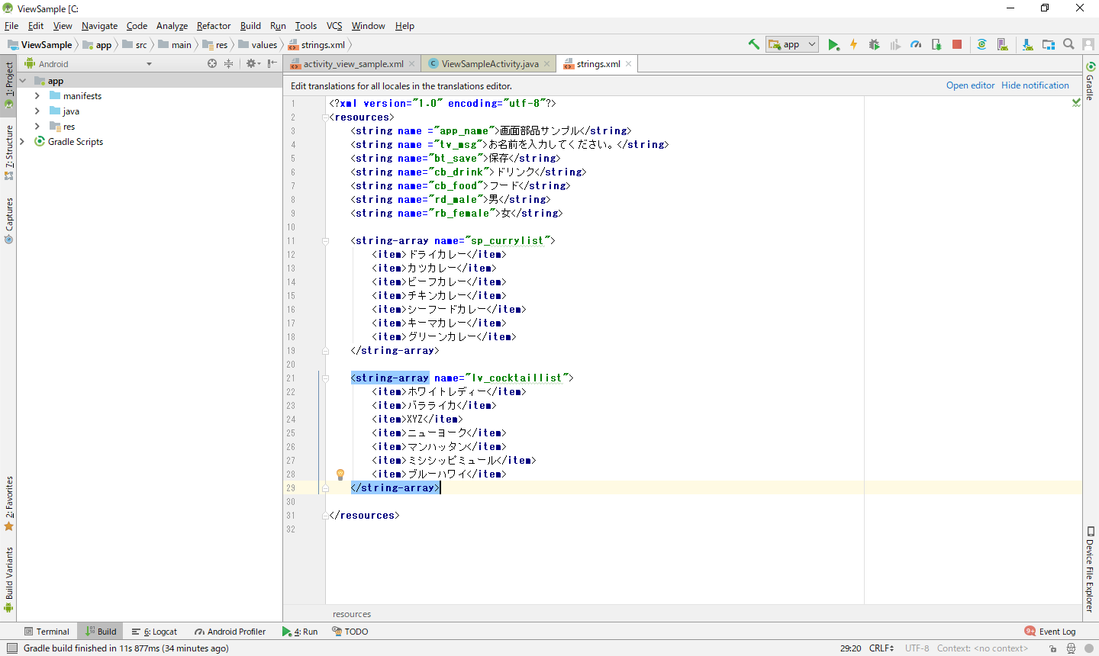Expand the manifests folder in project tree

[37, 96]
